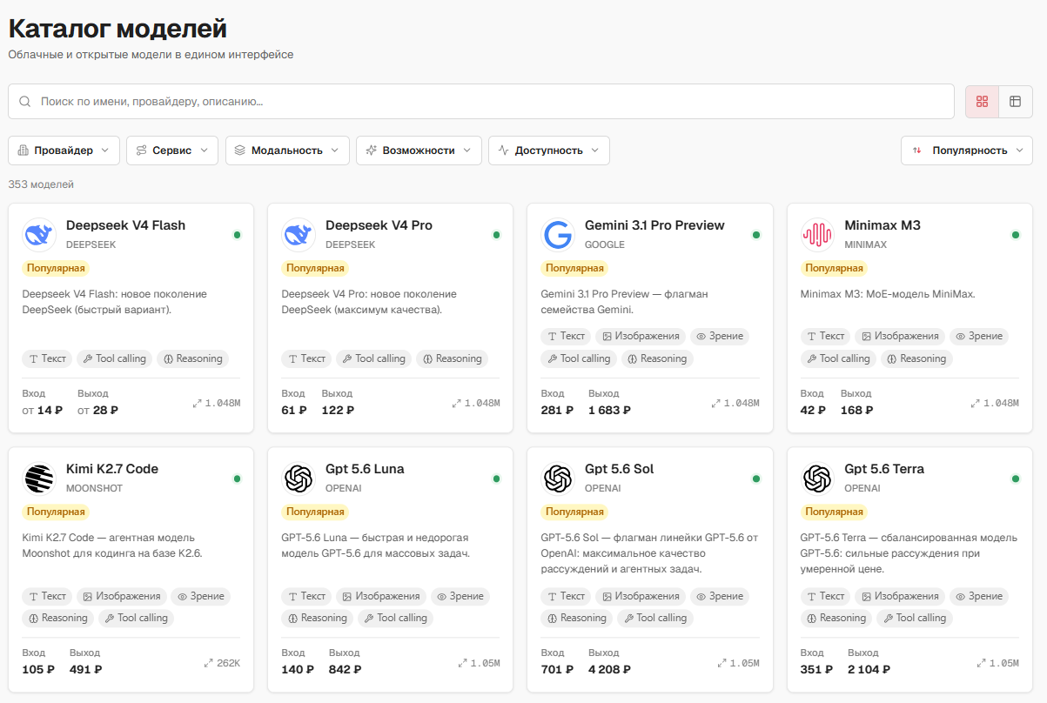The height and width of the screenshot is (703, 1047).
Task: Click the 353 моделей count text
Action: pos(41,184)
